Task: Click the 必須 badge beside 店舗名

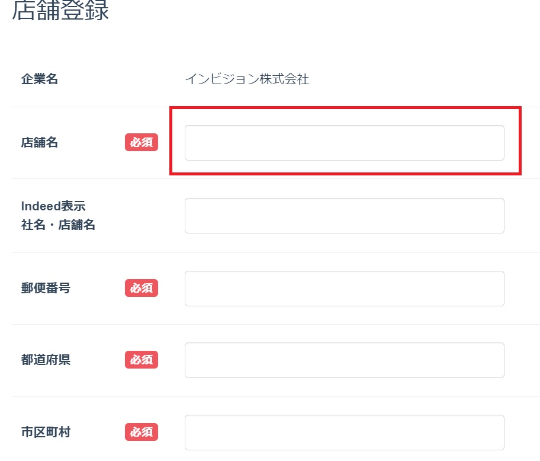Action: pyautogui.click(x=142, y=143)
